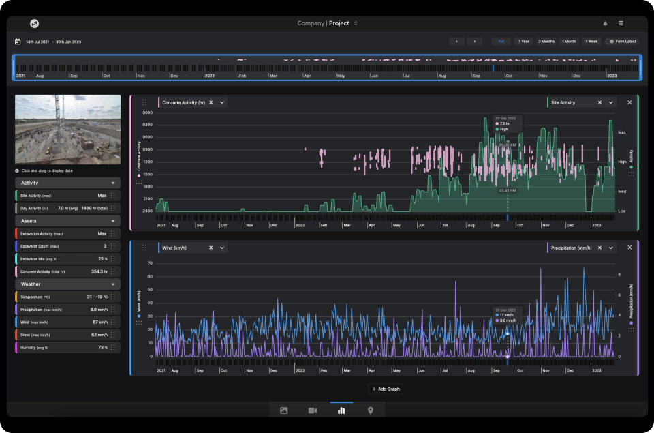Switch to the Full time range

[x=501, y=41]
